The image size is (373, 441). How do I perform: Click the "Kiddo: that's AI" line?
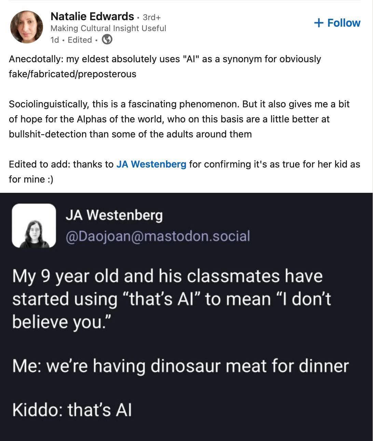click(72, 410)
